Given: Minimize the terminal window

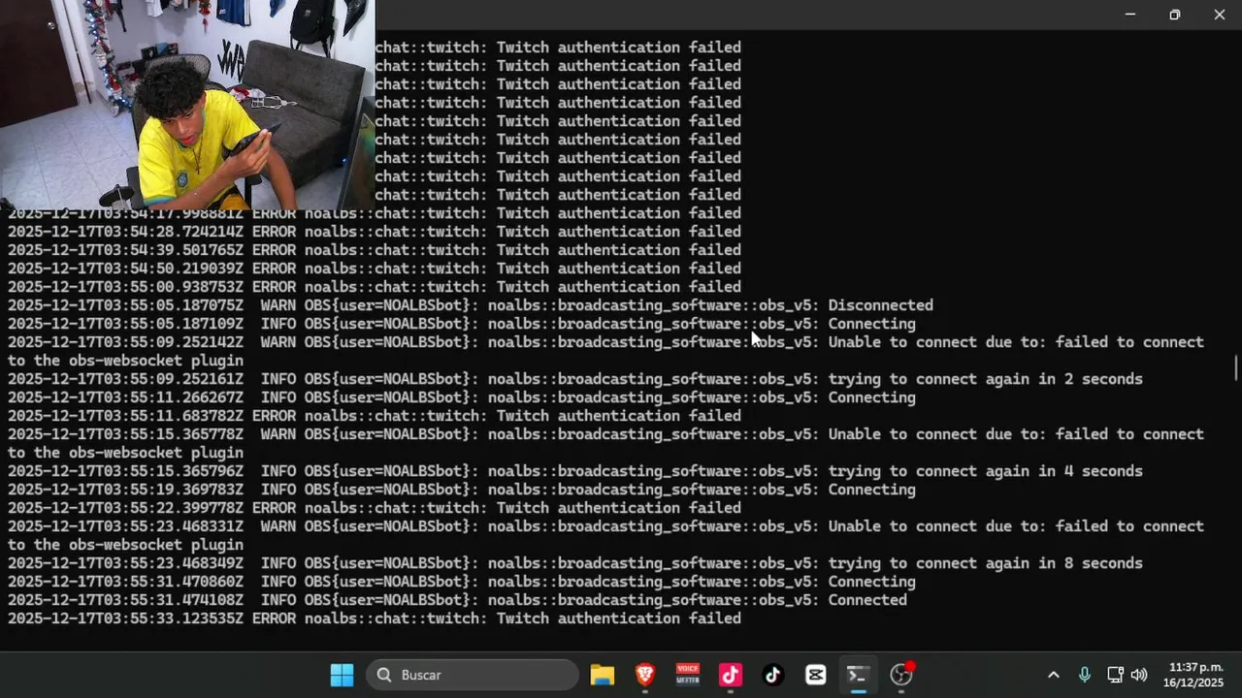Looking at the screenshot, I should [1130, 15].
